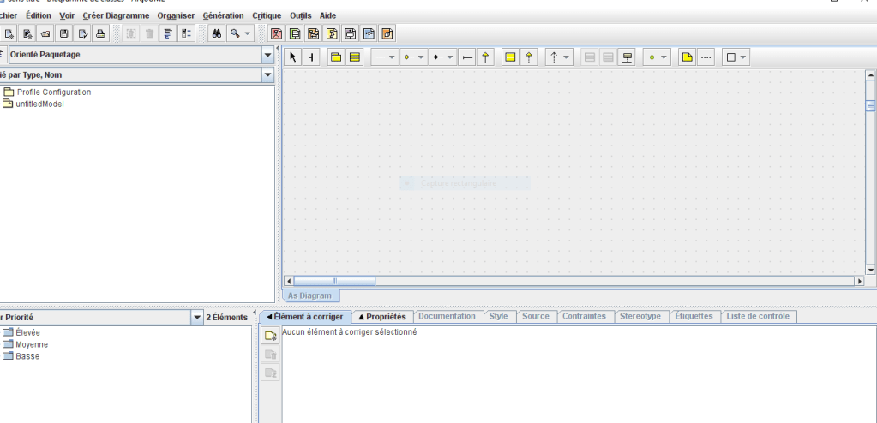Click the print icon in main toolbar
Viewport: 877px width, 423px height.
point(100,33)
